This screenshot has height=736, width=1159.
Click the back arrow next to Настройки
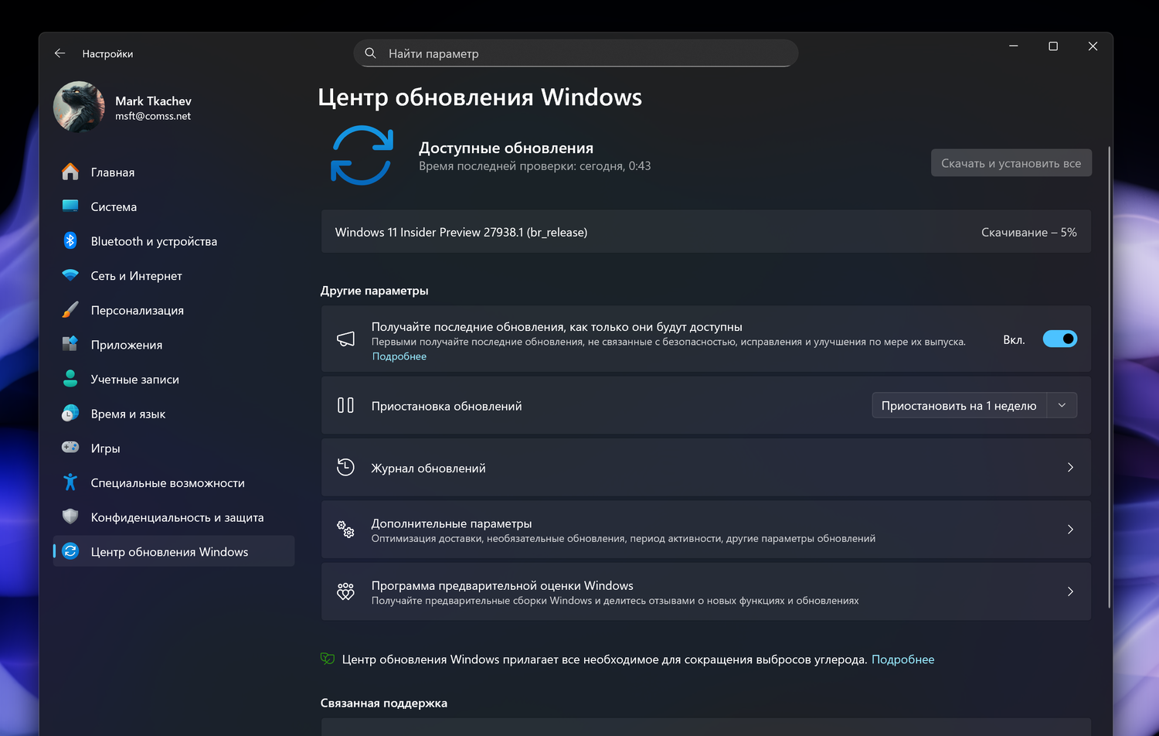point(59,53)
